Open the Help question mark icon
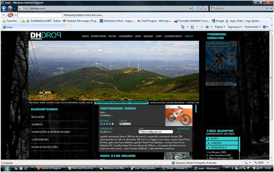Viewport: 274px width, 172px height. click(264, 27)
